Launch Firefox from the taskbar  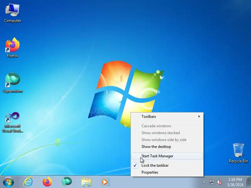tap(47, 182)
